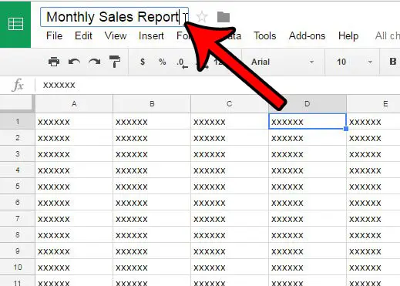Click the Monthly Sales Report title field

point(114,17)
